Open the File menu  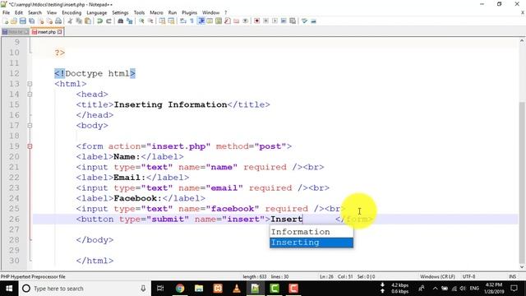coord(6,12)
